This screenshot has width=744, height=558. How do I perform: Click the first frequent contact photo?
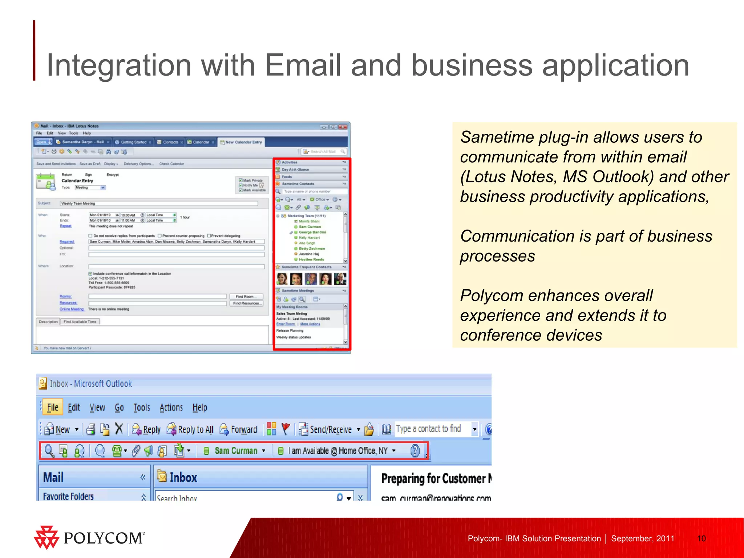coord(282,279)
